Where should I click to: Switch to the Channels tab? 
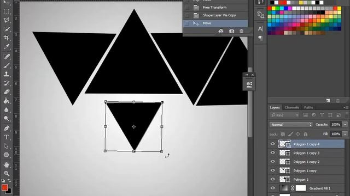point(291,108)
